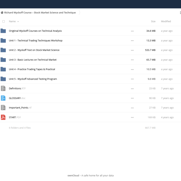Sort files by the Name column
Viewport: 181px width, 181px height.
click(12, 21)
